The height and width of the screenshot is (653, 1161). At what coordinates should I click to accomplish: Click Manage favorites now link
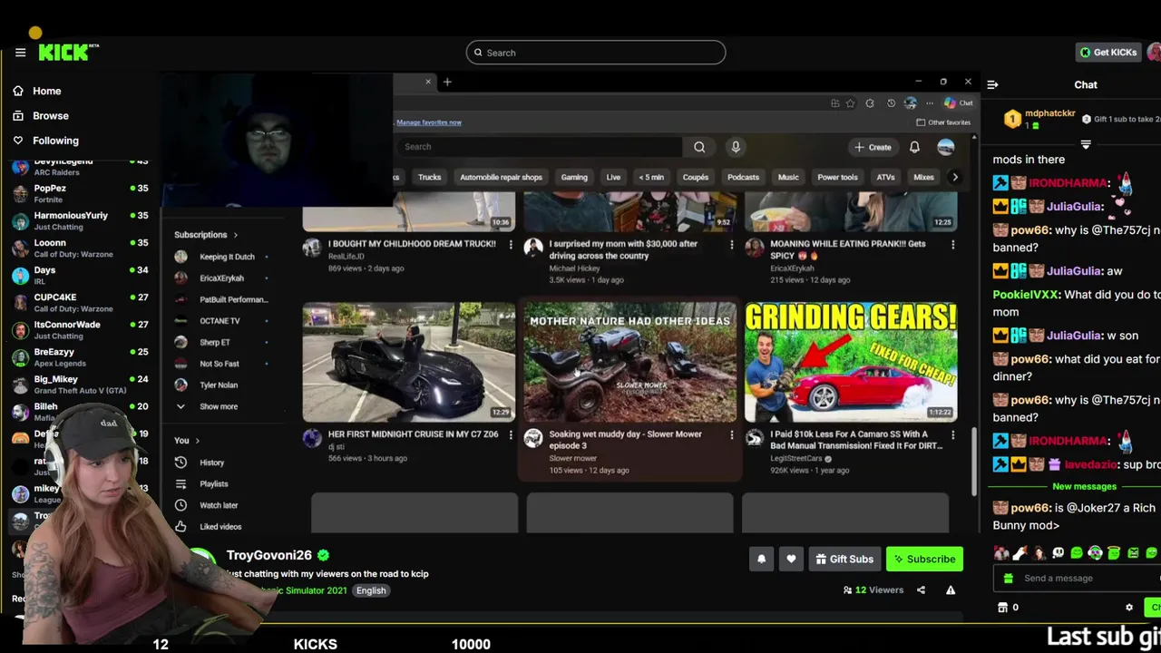429,122
